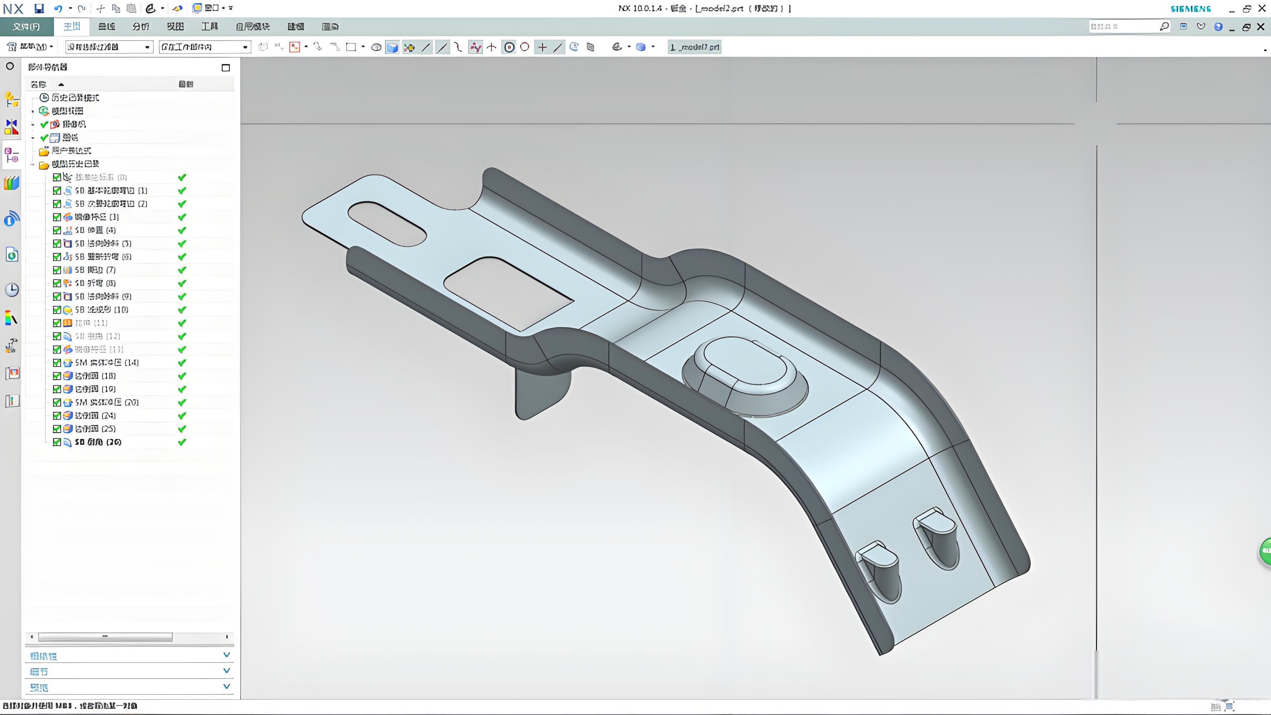1271x715 pixels.
Task: Click the rectangle selection icon in the selection toolbar
Action: (x=351, y=47)
